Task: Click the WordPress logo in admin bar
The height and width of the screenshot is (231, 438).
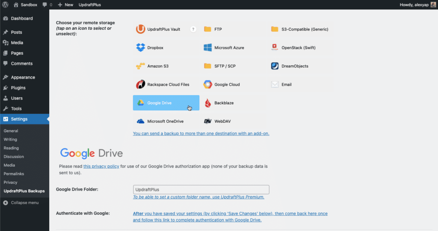Action: coord(5,5)
